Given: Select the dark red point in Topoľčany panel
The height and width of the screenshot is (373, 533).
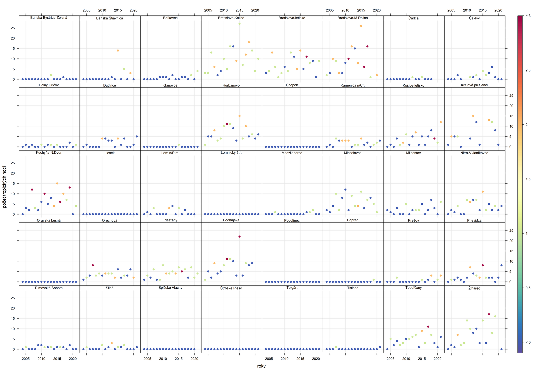Looking at the screenshot, I should 428,327.
